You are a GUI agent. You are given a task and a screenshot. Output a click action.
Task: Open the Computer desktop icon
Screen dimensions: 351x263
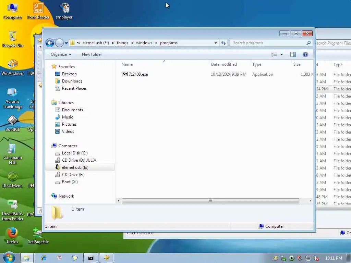coord(13,11)
